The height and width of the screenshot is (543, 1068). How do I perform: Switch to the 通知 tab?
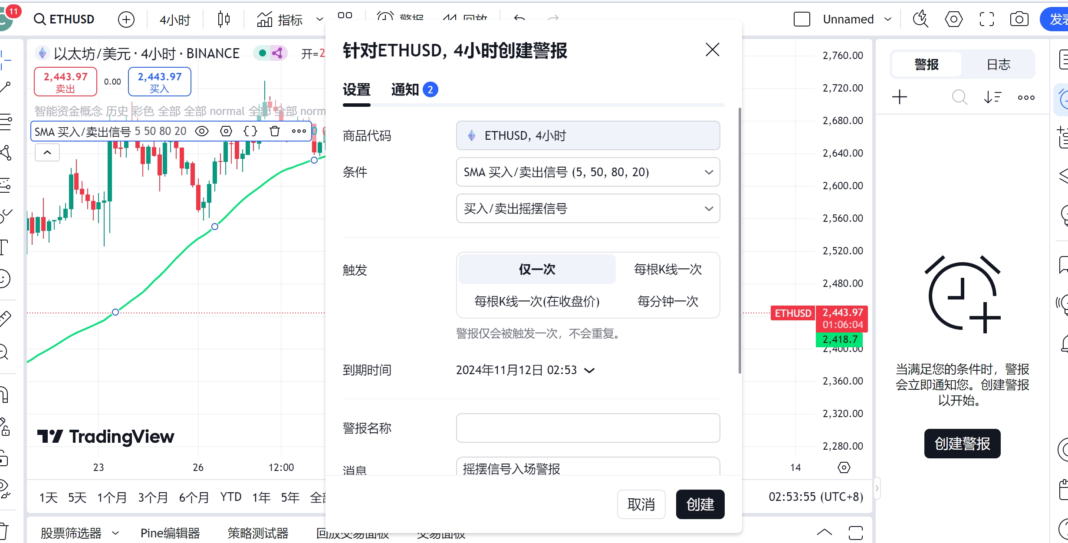pos(414,90)
